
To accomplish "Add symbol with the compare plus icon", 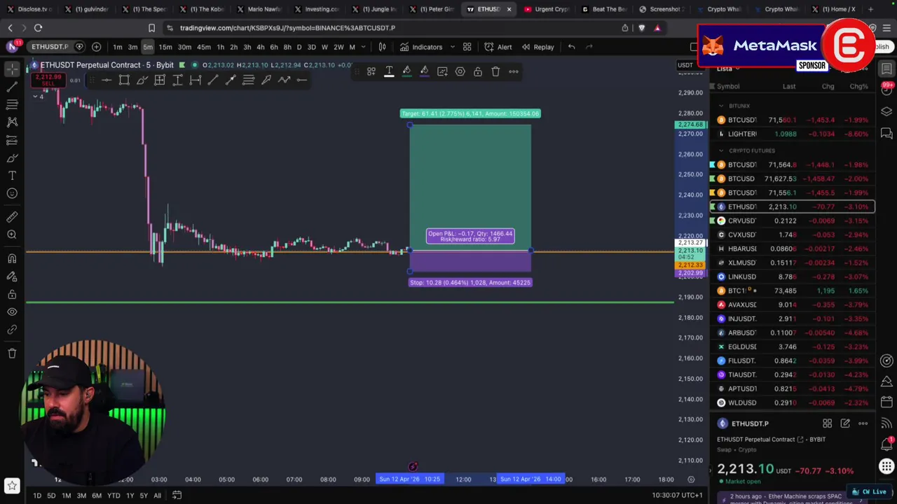I will pos(96,47).
